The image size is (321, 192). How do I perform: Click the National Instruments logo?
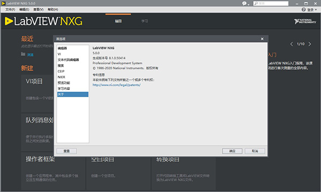tap(305, 21)
